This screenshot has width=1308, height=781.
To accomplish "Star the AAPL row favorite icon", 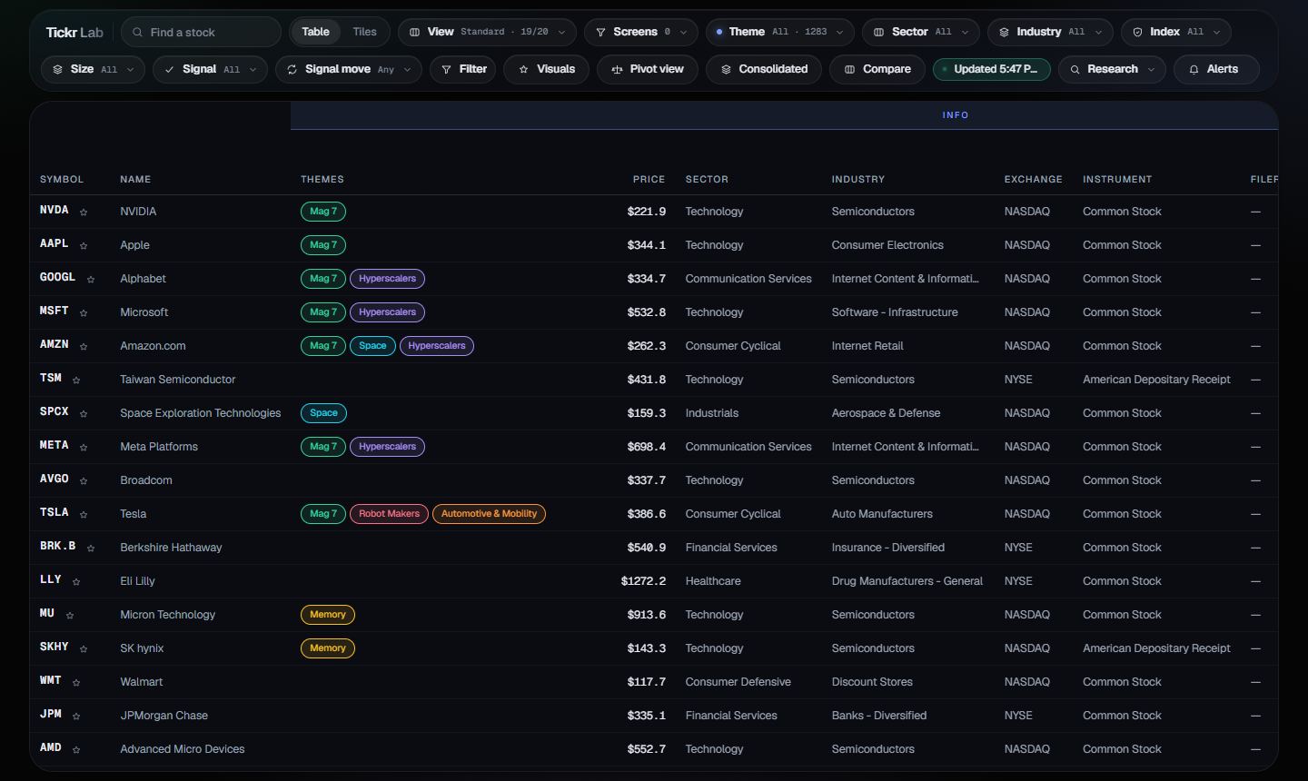I will tap(84, 246).
